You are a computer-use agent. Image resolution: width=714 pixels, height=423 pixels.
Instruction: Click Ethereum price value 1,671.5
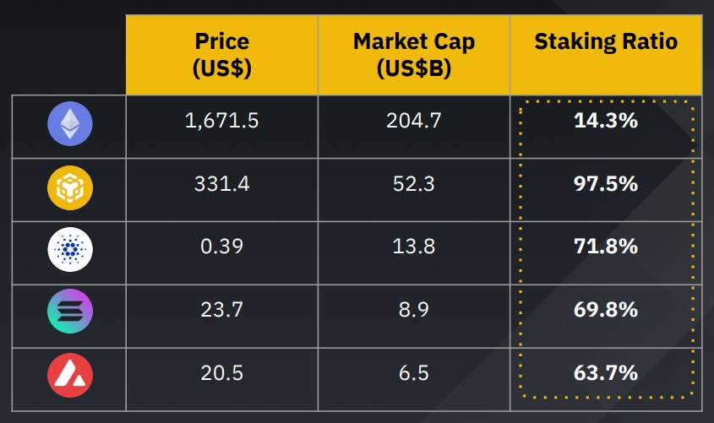221,121
